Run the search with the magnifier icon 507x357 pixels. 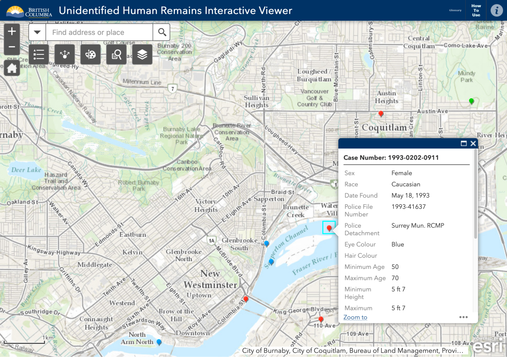(162, 32)
